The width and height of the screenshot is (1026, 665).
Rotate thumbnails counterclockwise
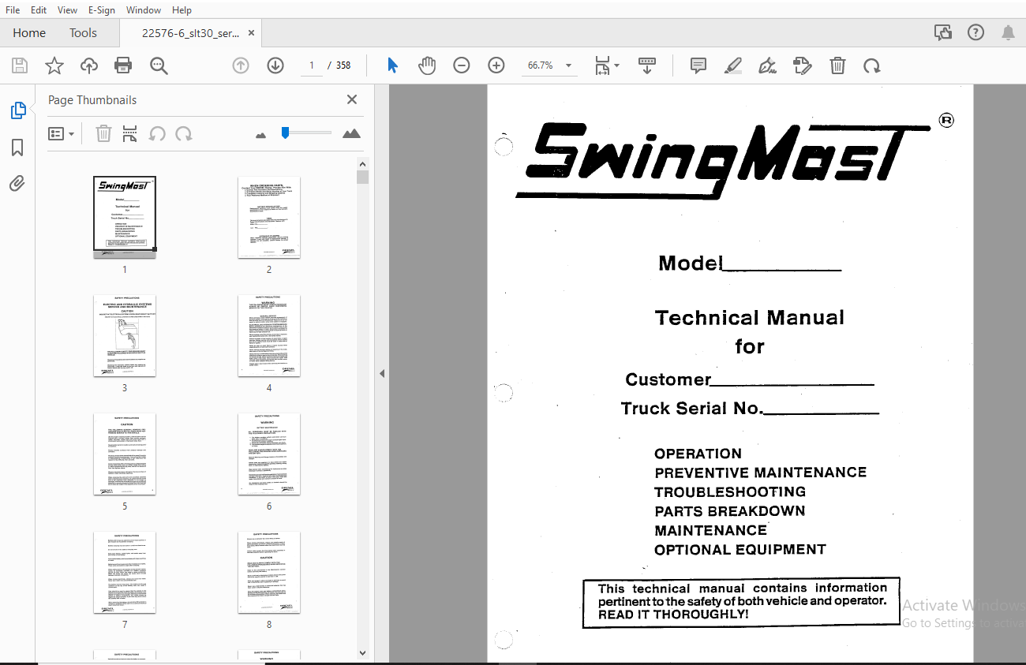click(157, 134)
